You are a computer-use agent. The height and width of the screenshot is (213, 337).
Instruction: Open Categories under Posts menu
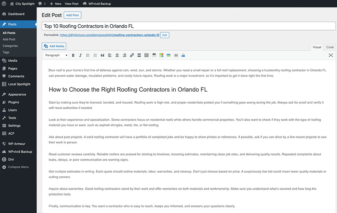coord(10,46)
